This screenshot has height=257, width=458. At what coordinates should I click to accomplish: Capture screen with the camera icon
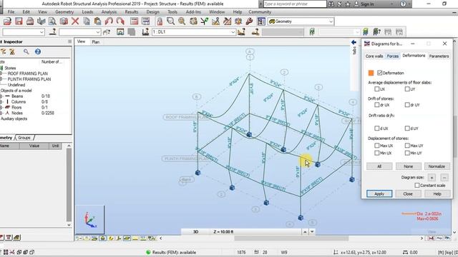pos(64,21)
